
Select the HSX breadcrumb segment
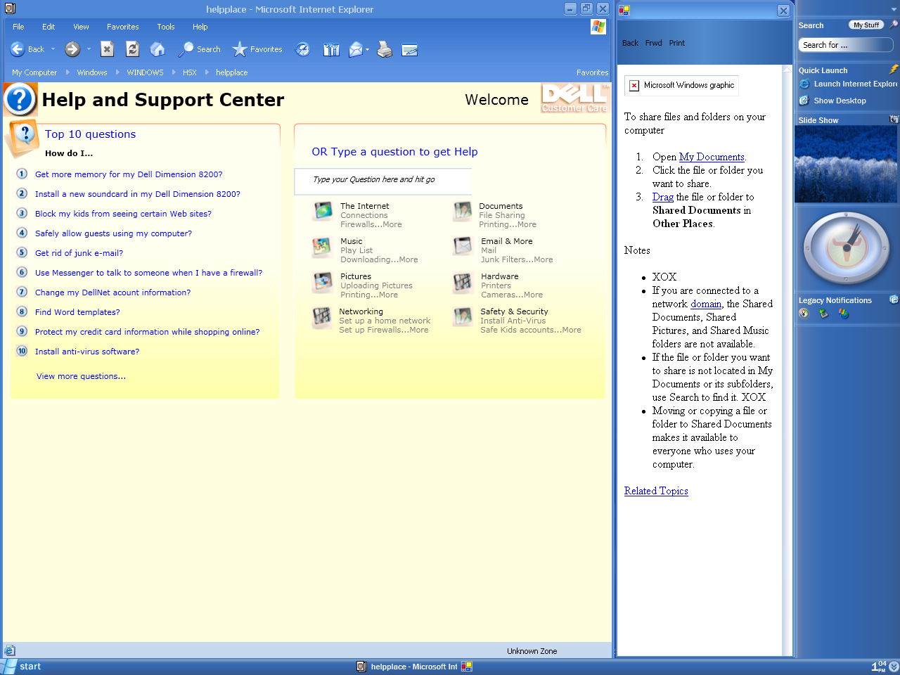coord(190,72)
